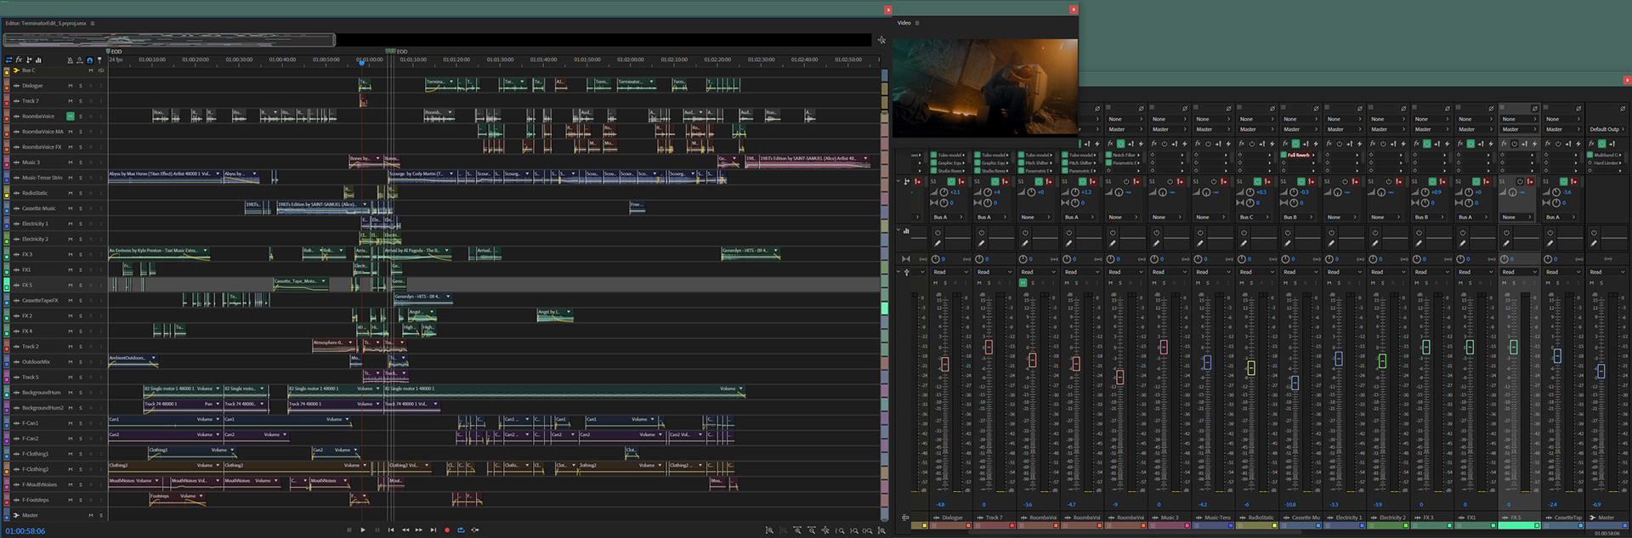Open the Default Output dropdown in mixer
The image size is (1632, 538).
(1606, 129)
